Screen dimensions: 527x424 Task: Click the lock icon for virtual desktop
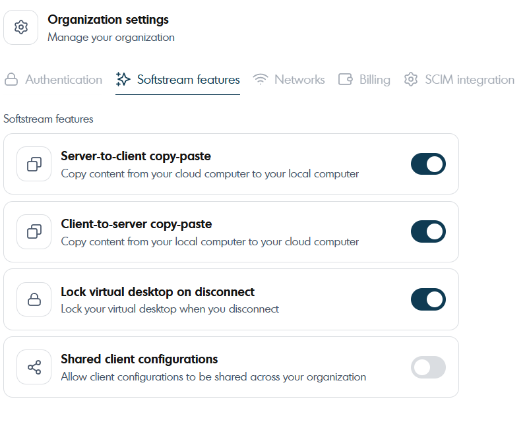click(x=34, y=299)
